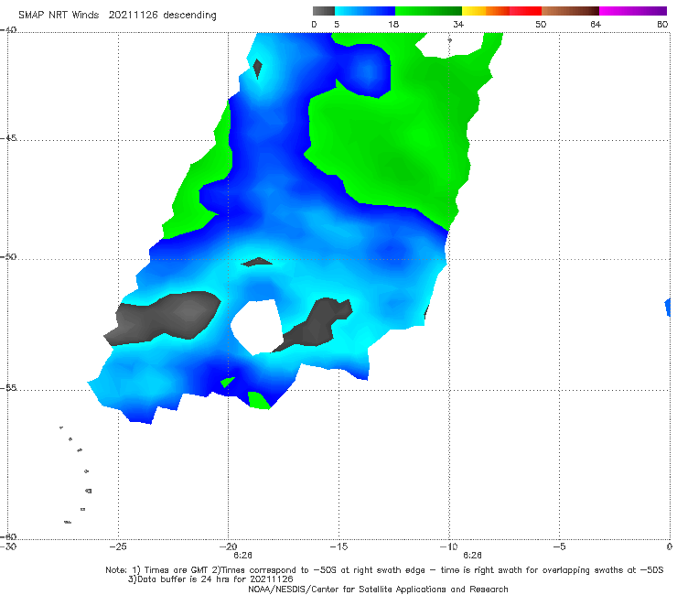Click the colorbar label '80'

click(662, 24)
